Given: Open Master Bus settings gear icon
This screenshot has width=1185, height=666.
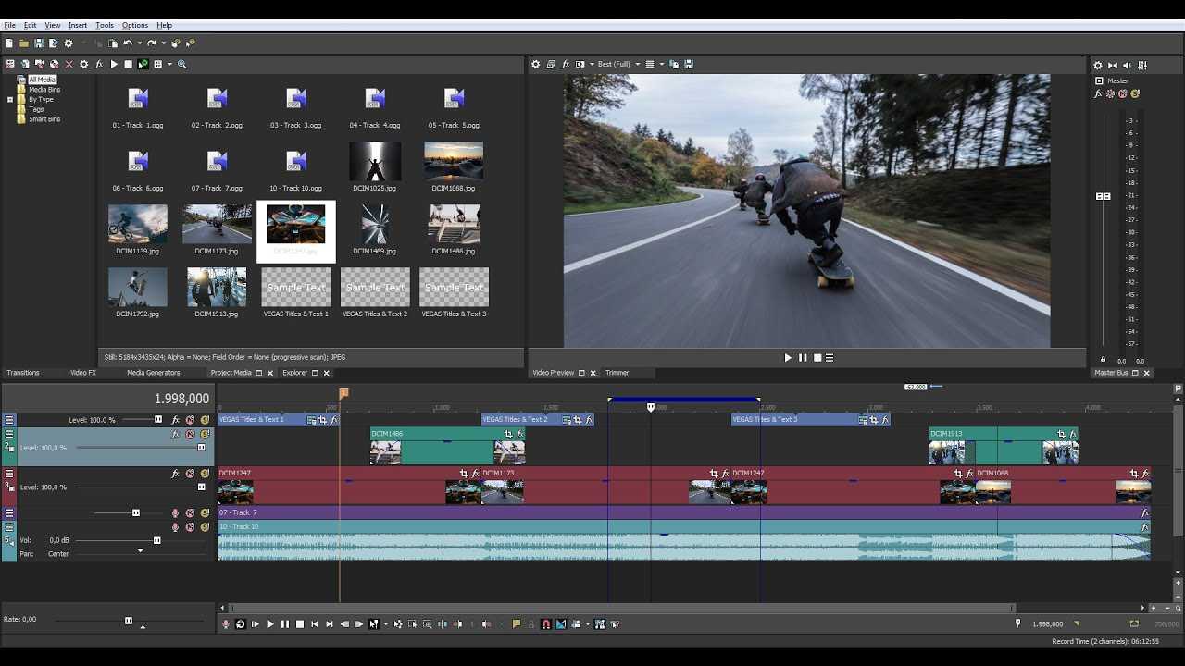Looking at the screenshot, I should (x=1098, y=65).
